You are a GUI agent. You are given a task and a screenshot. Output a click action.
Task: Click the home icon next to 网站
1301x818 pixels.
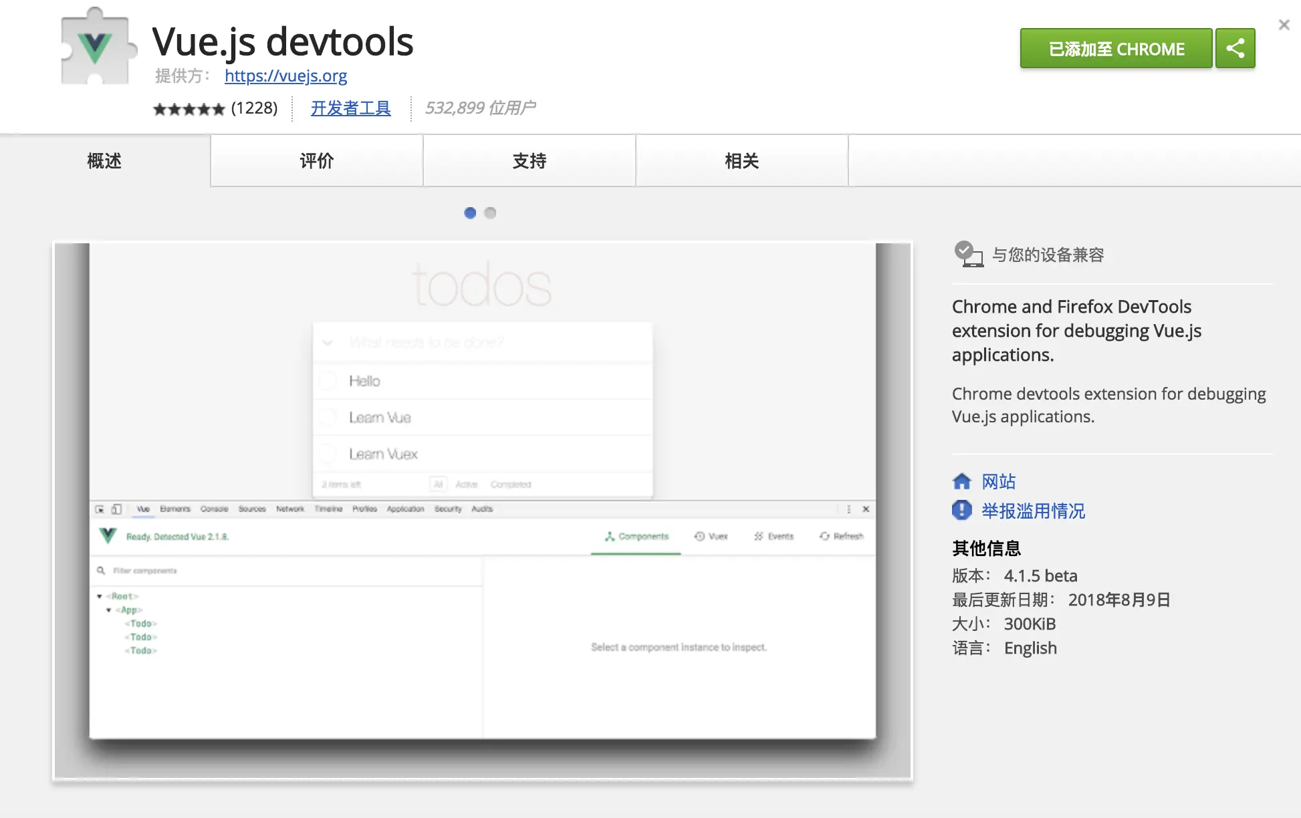coord(962,481)
